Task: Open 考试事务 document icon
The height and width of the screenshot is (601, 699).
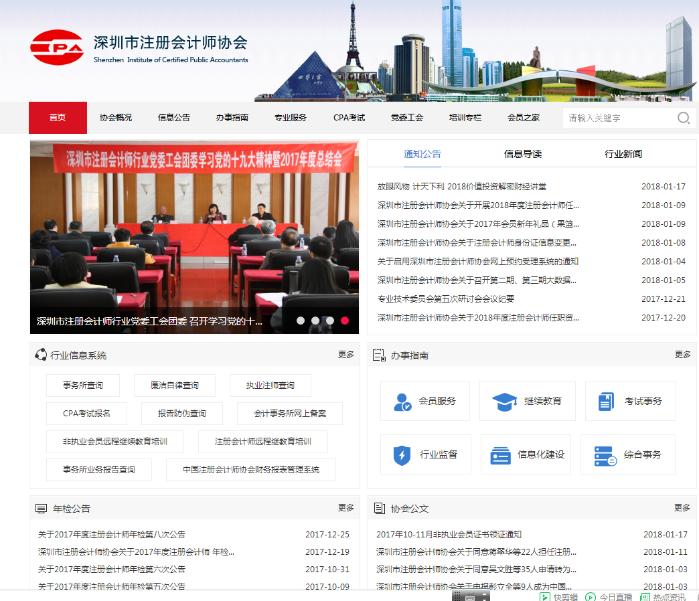Action: click(x=606, y=401)
